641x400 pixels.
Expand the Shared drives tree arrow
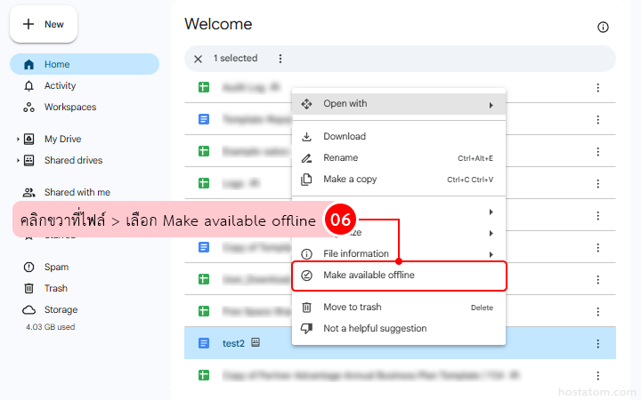pyautogui.click(x=18, y=160)
